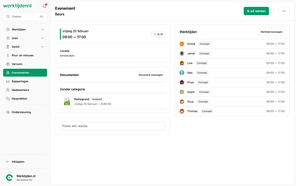Add a shift with Werktijd toevoegen

pyautogui.click(x=271, y=32)
